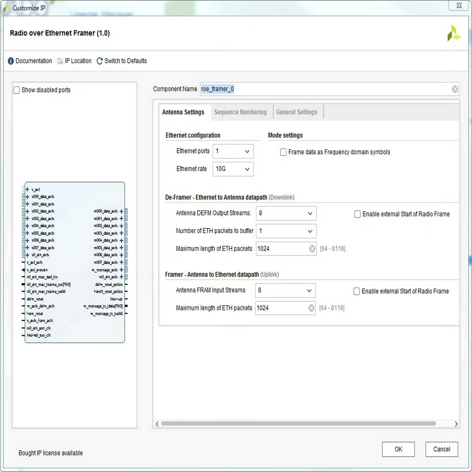The width and height of the screenshot is (472, 472).
Task: Expand the s_axi port plus icon
Action: point(28,189)
